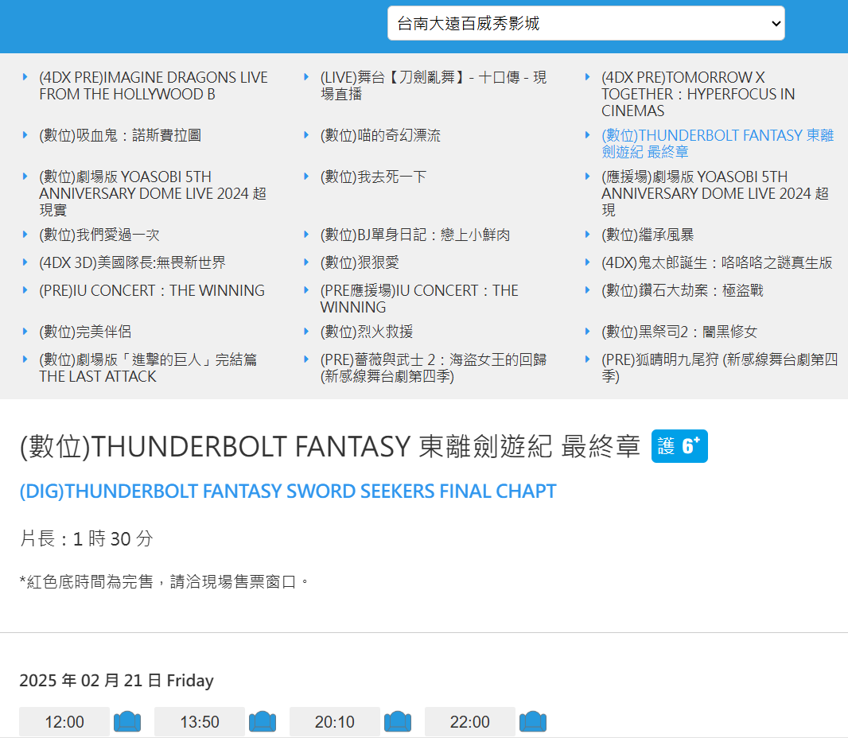
Task: Open (數位)喵的奇幻漂流 movie link
Action: click(380, 135)
